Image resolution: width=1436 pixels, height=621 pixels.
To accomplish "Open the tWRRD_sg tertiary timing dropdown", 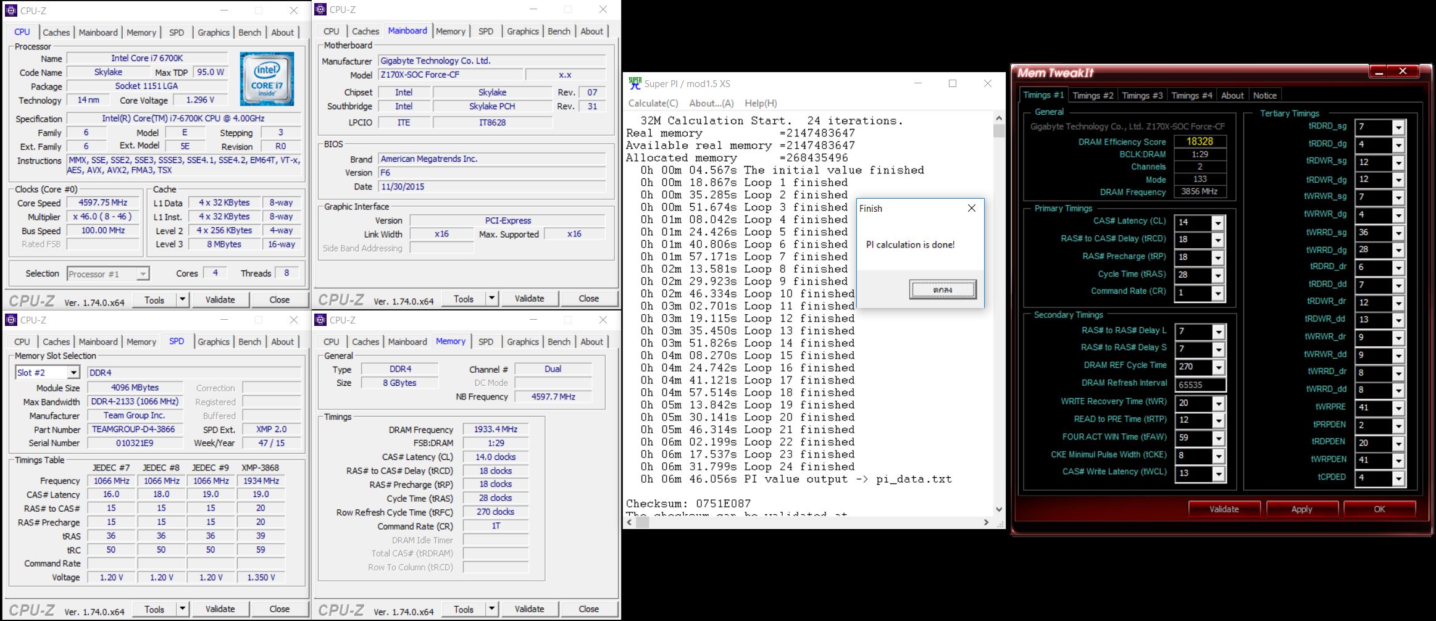I will pos(1398,233).
